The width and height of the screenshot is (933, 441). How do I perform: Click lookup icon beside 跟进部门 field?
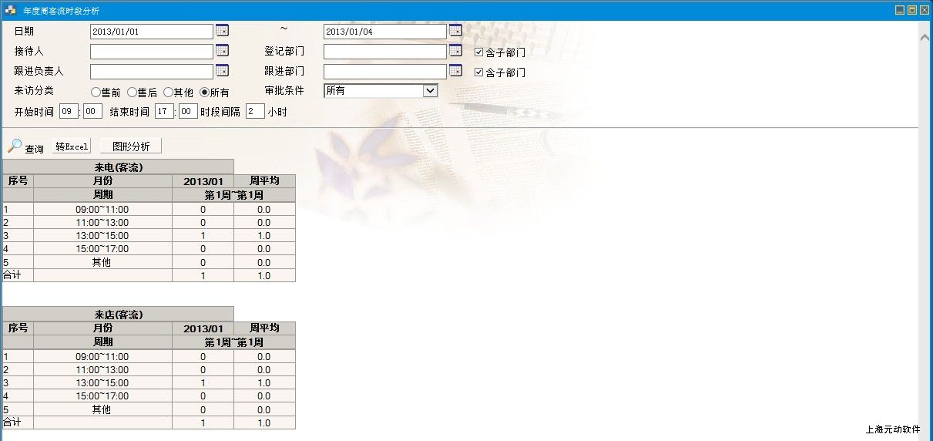tap(455, 71)
